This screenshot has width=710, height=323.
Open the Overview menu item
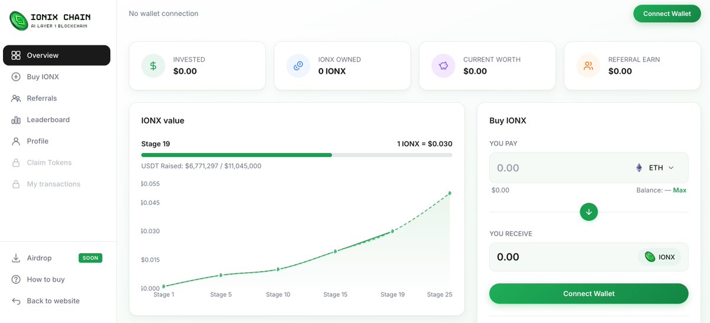pos(57,56)
